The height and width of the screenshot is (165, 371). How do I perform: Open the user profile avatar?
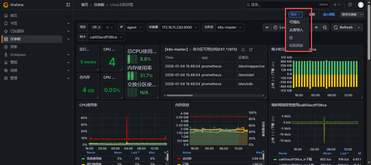point(361,5)
